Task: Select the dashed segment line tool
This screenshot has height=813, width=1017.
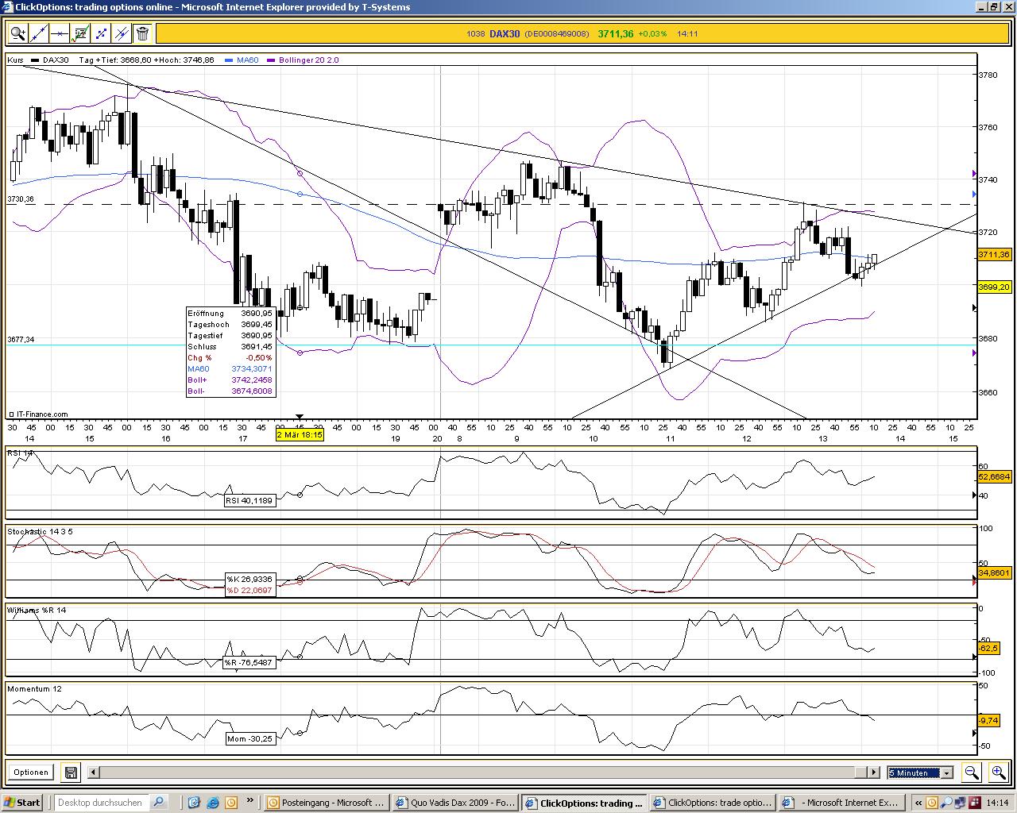Action: 101,33
